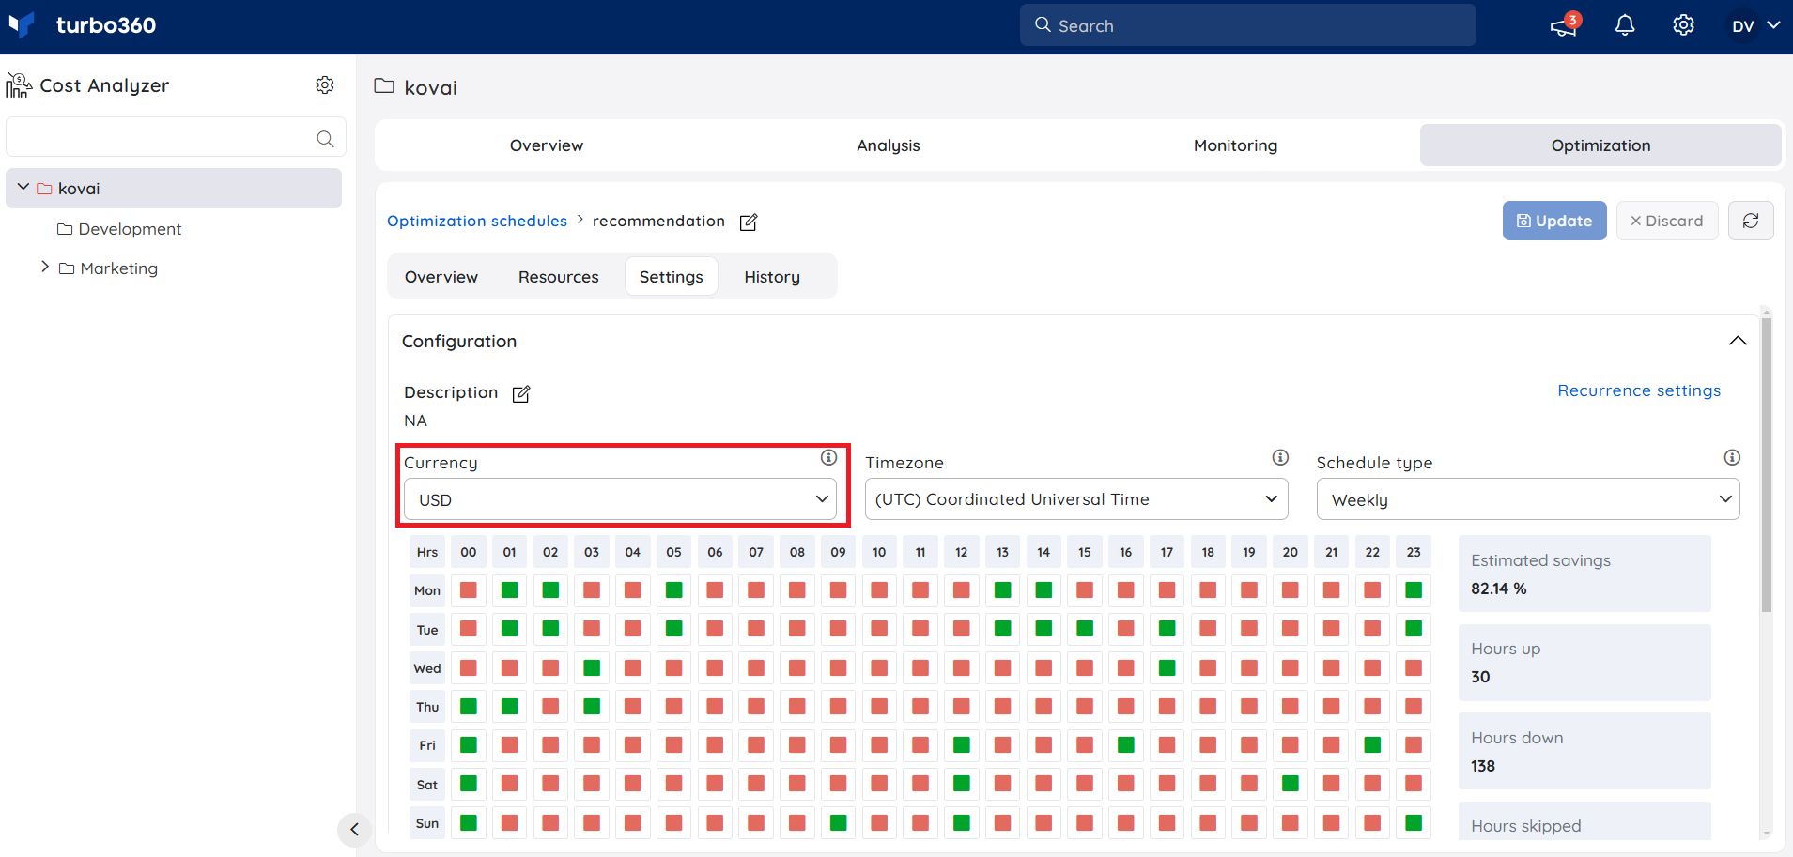Open Recurrence settings link
Image resolution: width=1793 pixels, height=857 pixels.
click(x=1639, y=390)
